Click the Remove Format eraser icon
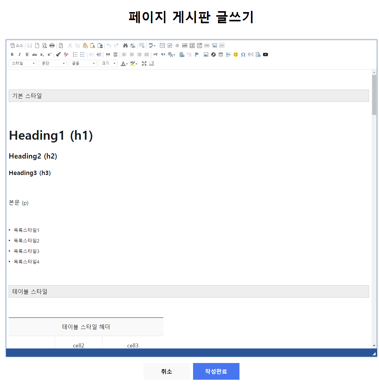Viewport: 379px width, 385px height. coord(66,55)
